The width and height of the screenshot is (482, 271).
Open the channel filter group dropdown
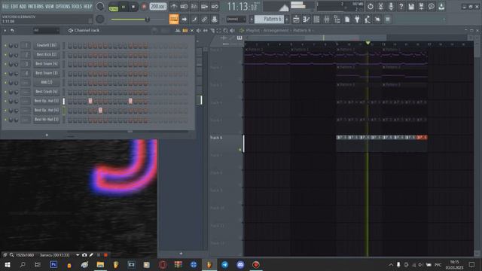pos(46,30)
